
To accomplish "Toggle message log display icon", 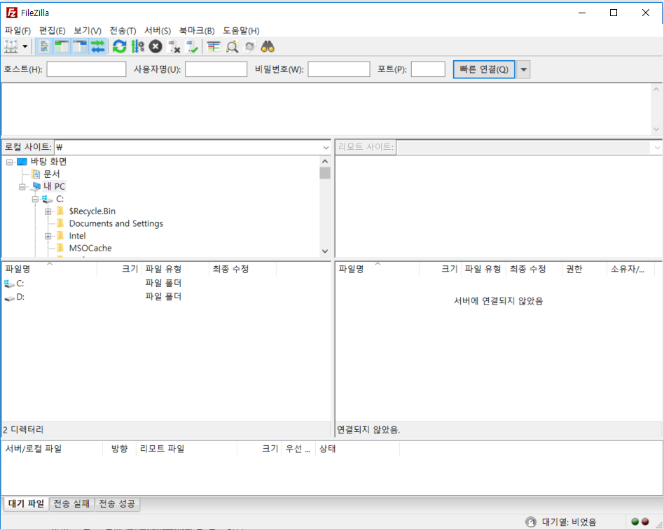I will click(x=44, y=47).
